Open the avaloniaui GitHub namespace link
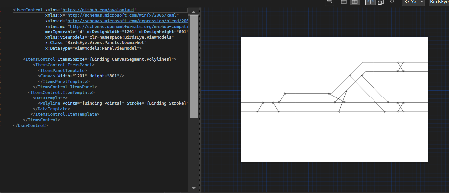The image size is (449, 193). click(99, 10)
